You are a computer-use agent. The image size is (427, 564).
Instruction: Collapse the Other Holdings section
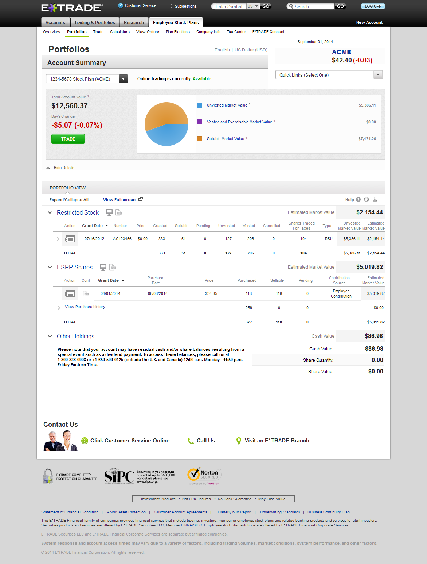50,336
